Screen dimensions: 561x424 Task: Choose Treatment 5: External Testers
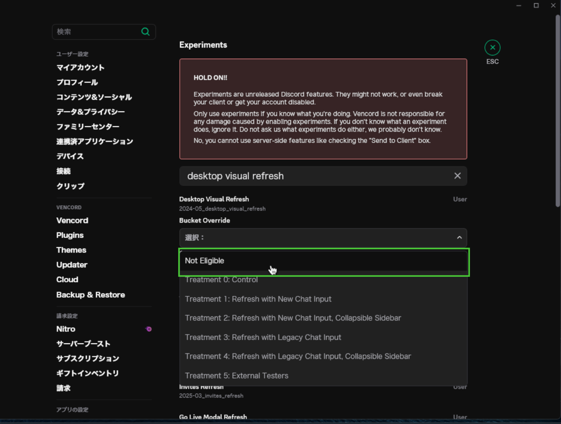(x=324, y=375)
